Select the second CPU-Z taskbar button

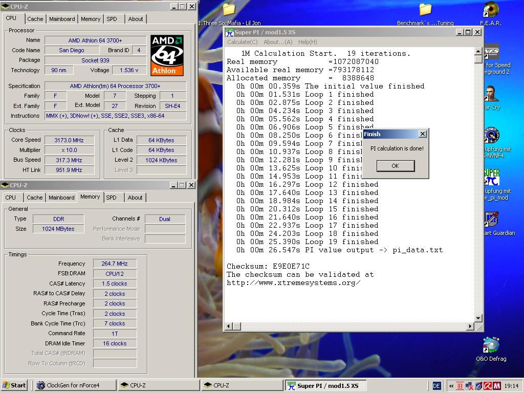[x=242, y=385]
